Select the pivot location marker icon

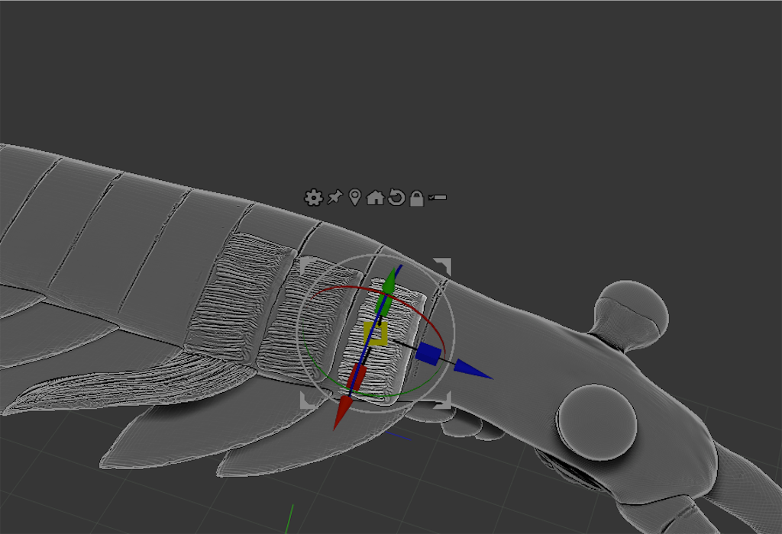[x=354, y=197]
